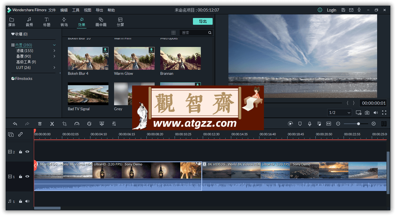Open the 导出 menu in menu bar
396x216 pixels.
(99, 10)
